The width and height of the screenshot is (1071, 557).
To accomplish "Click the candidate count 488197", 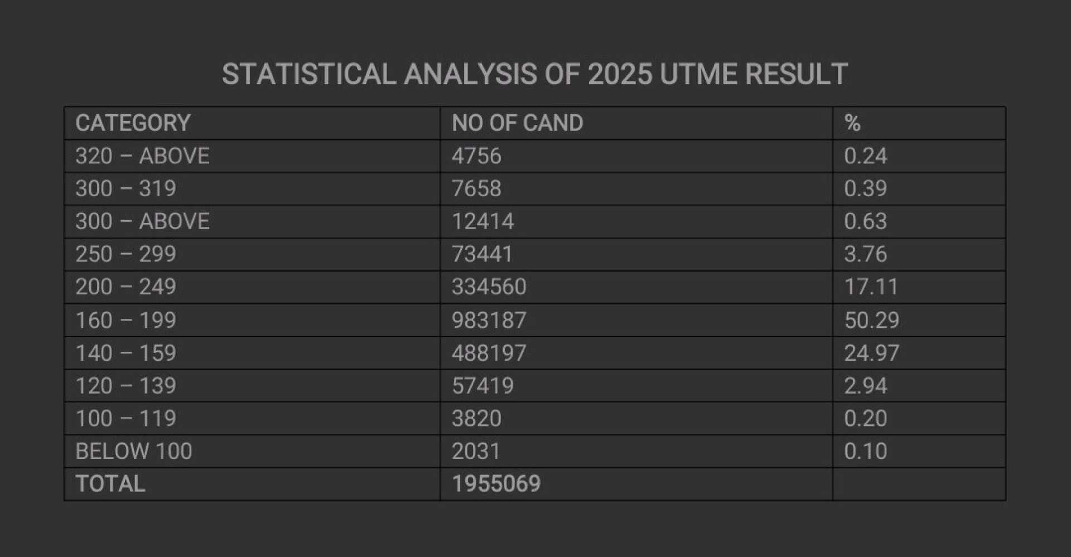I will click(x=489, y=353).
